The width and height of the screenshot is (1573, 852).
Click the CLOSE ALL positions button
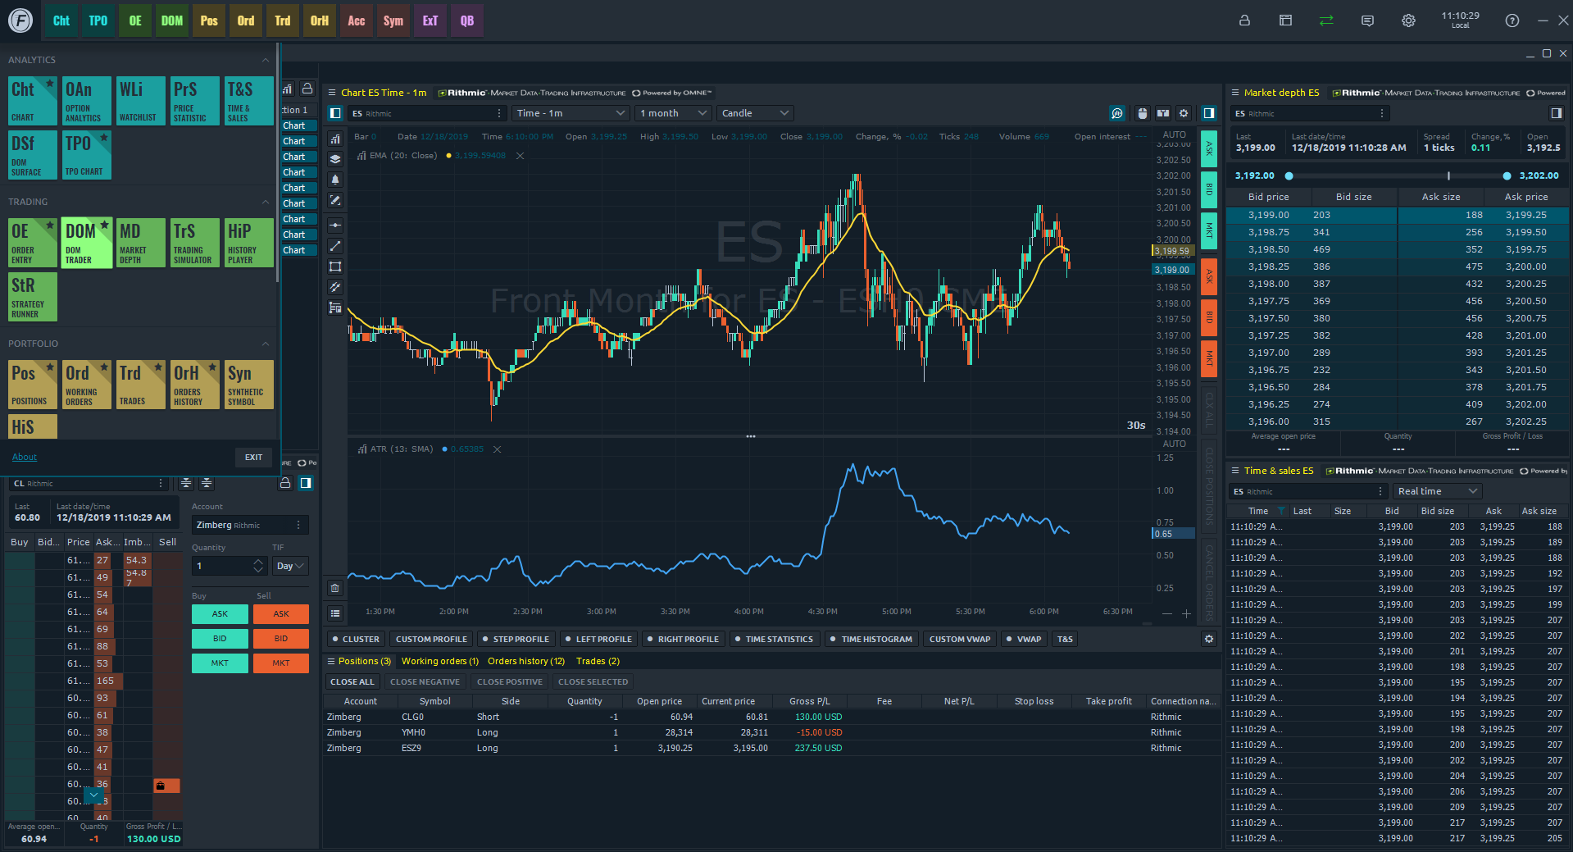352,681
